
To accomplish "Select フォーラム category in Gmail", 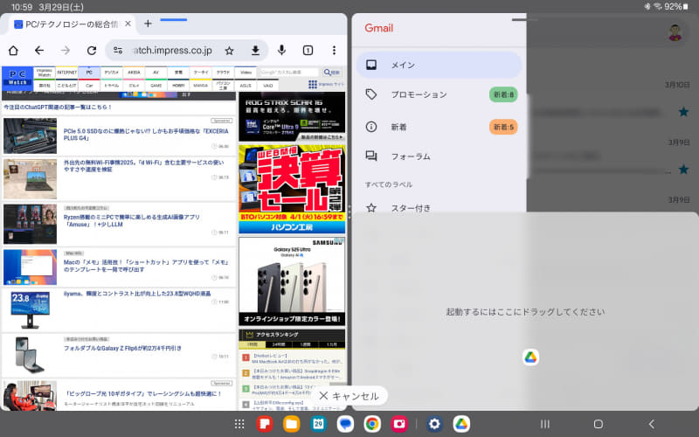I will pos(439,156).
